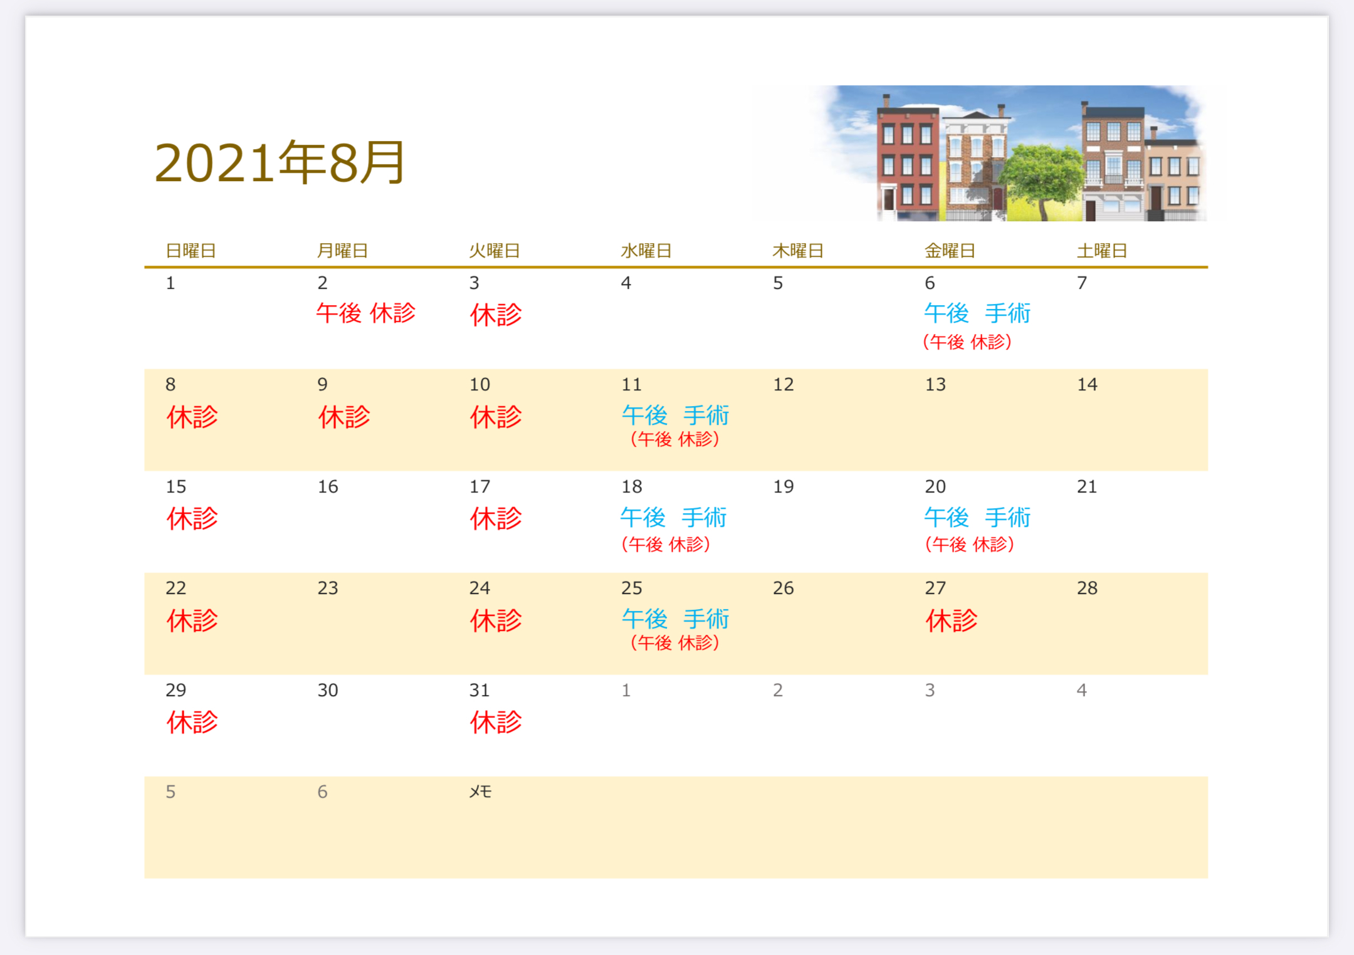Image resolution: width=1354 pixels, height=955 pixels.
Task: Click 休診 under August 15
Action: pyautogui.click(x=192, y=519)
